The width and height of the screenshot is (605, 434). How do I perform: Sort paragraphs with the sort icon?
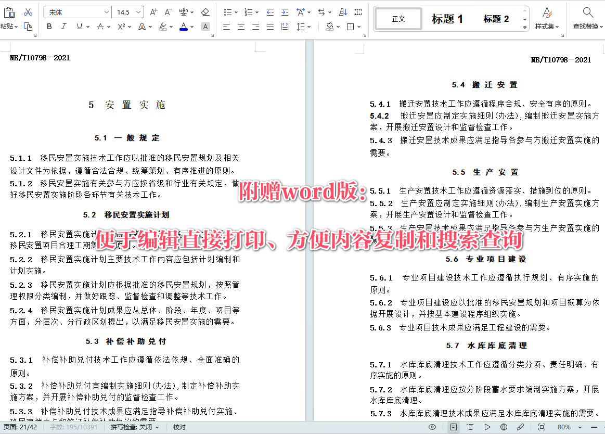[x=343, y=12]
